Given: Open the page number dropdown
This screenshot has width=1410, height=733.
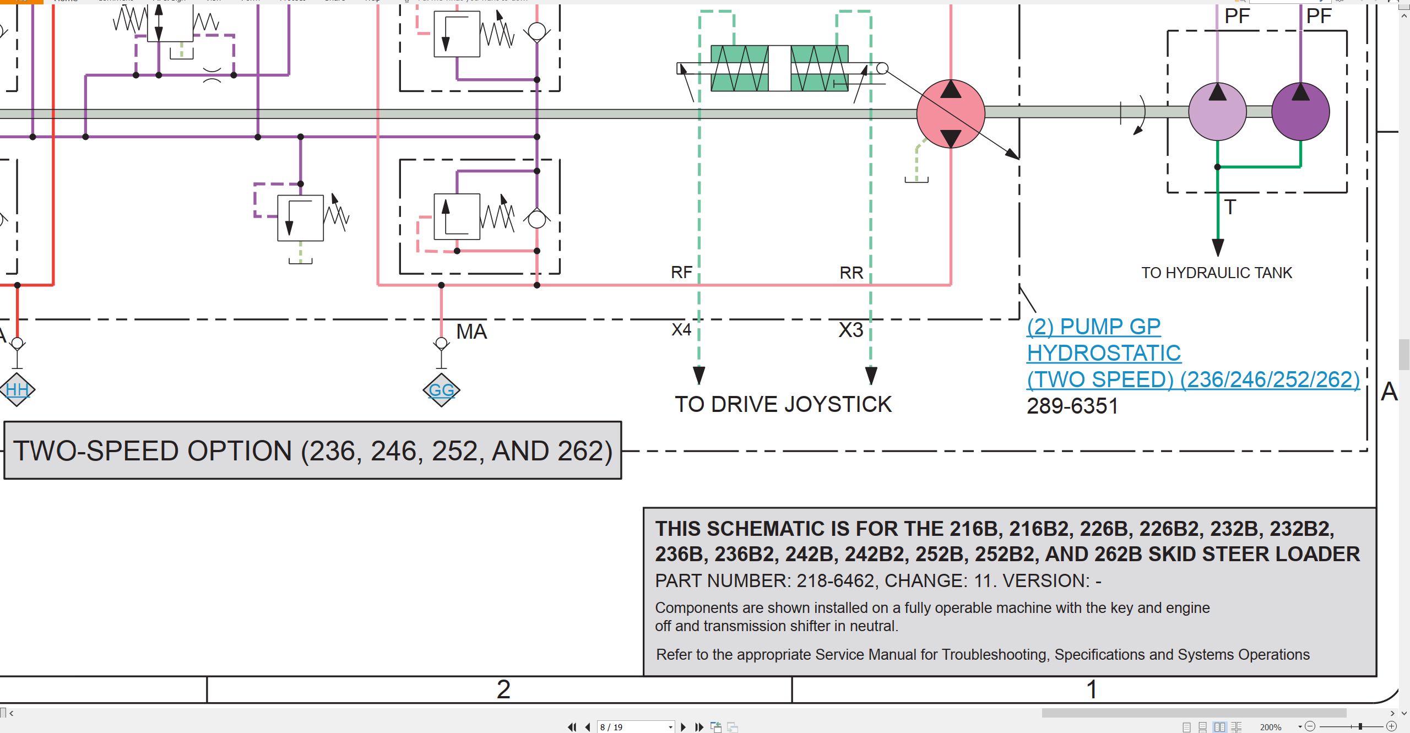Looking at the screenshot, I should 670,727.
